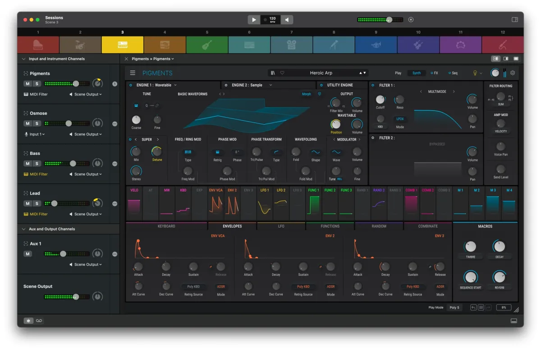Viewport: 541px width, 350px height.
Task: Enable Filter 2 power button
Action: (x=373, y=138)
